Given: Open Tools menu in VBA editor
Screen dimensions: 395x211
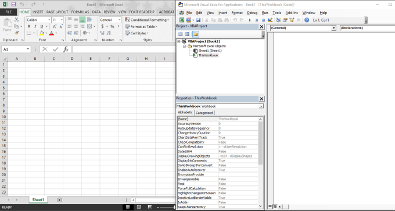Looking at the screenshot, I should [276, 13].
